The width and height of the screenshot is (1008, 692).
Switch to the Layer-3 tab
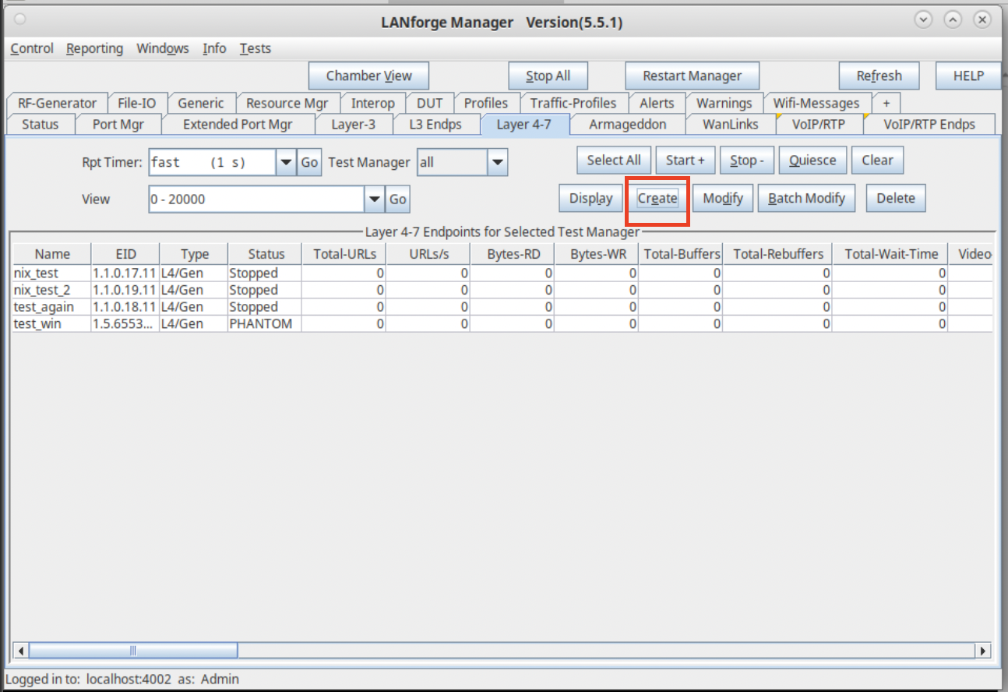[x=353, y=124]
